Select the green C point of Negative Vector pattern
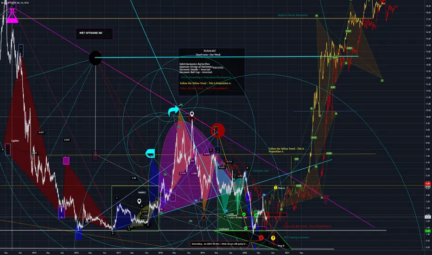The image size is (432, 255). (x=382, y=81)
